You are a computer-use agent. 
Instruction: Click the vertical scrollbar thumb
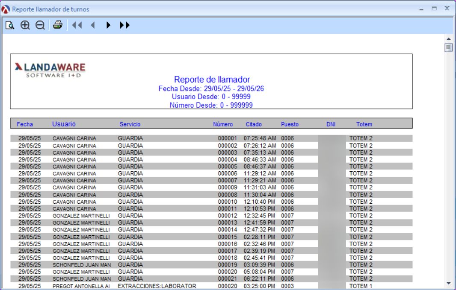448,47
